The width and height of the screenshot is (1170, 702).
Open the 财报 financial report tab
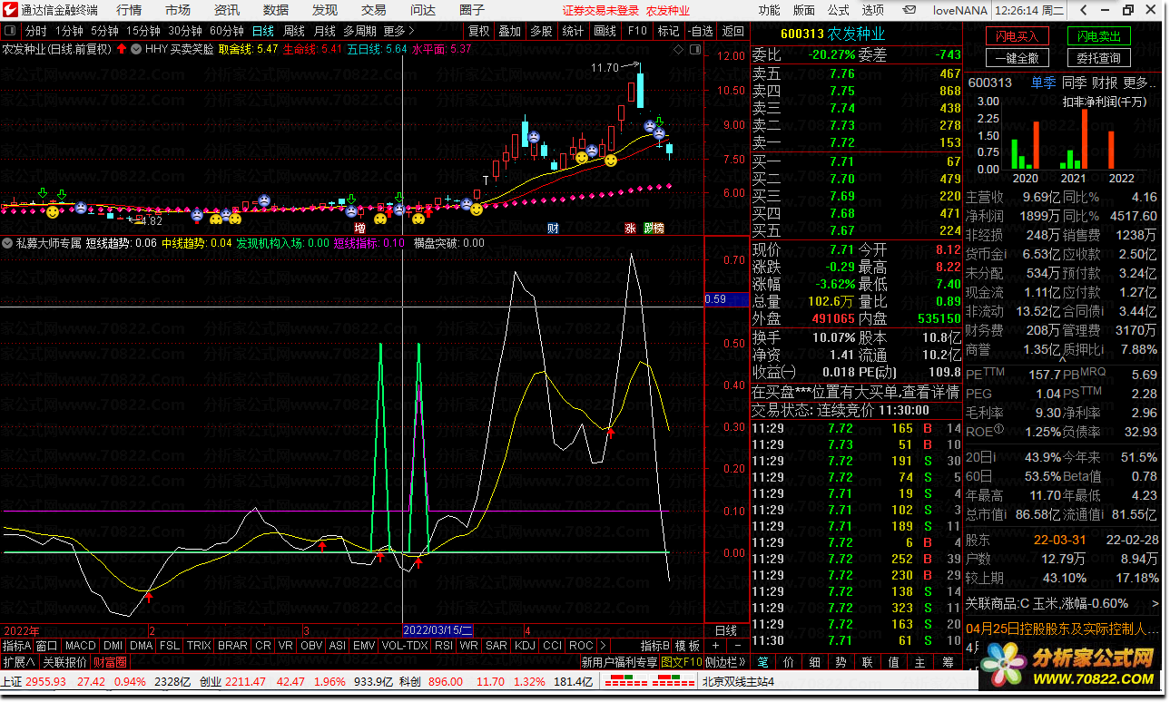tap(1105, 83)
